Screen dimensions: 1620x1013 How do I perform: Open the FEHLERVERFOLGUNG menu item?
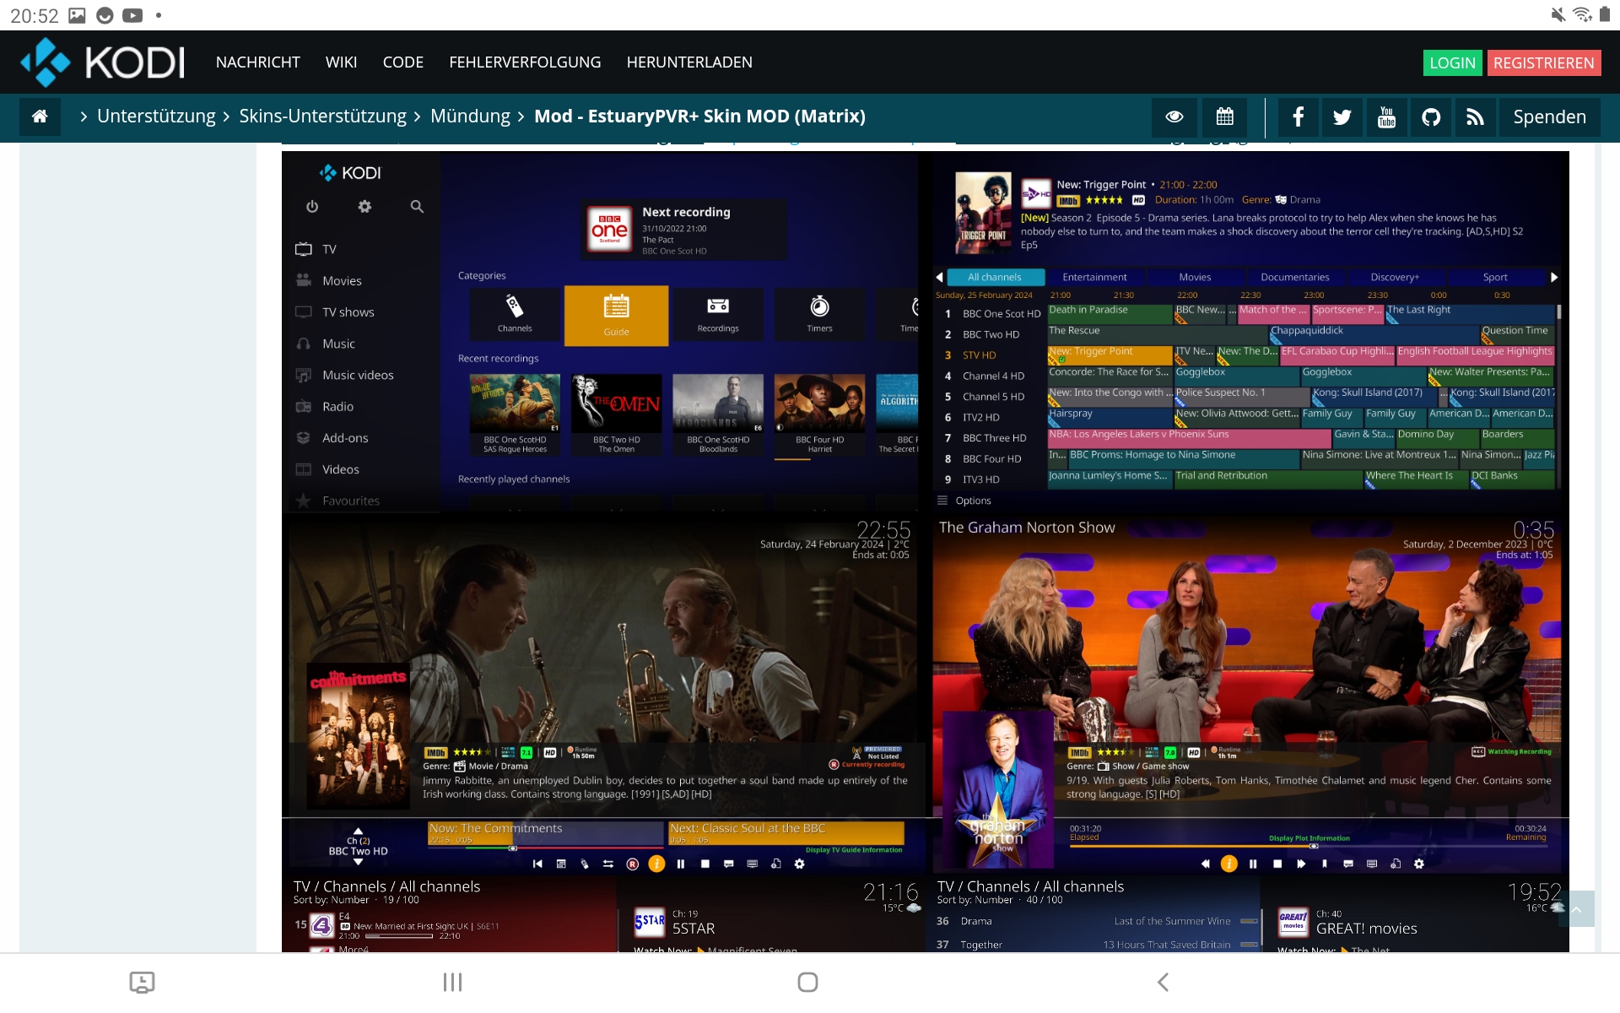[x=525, y=62]
